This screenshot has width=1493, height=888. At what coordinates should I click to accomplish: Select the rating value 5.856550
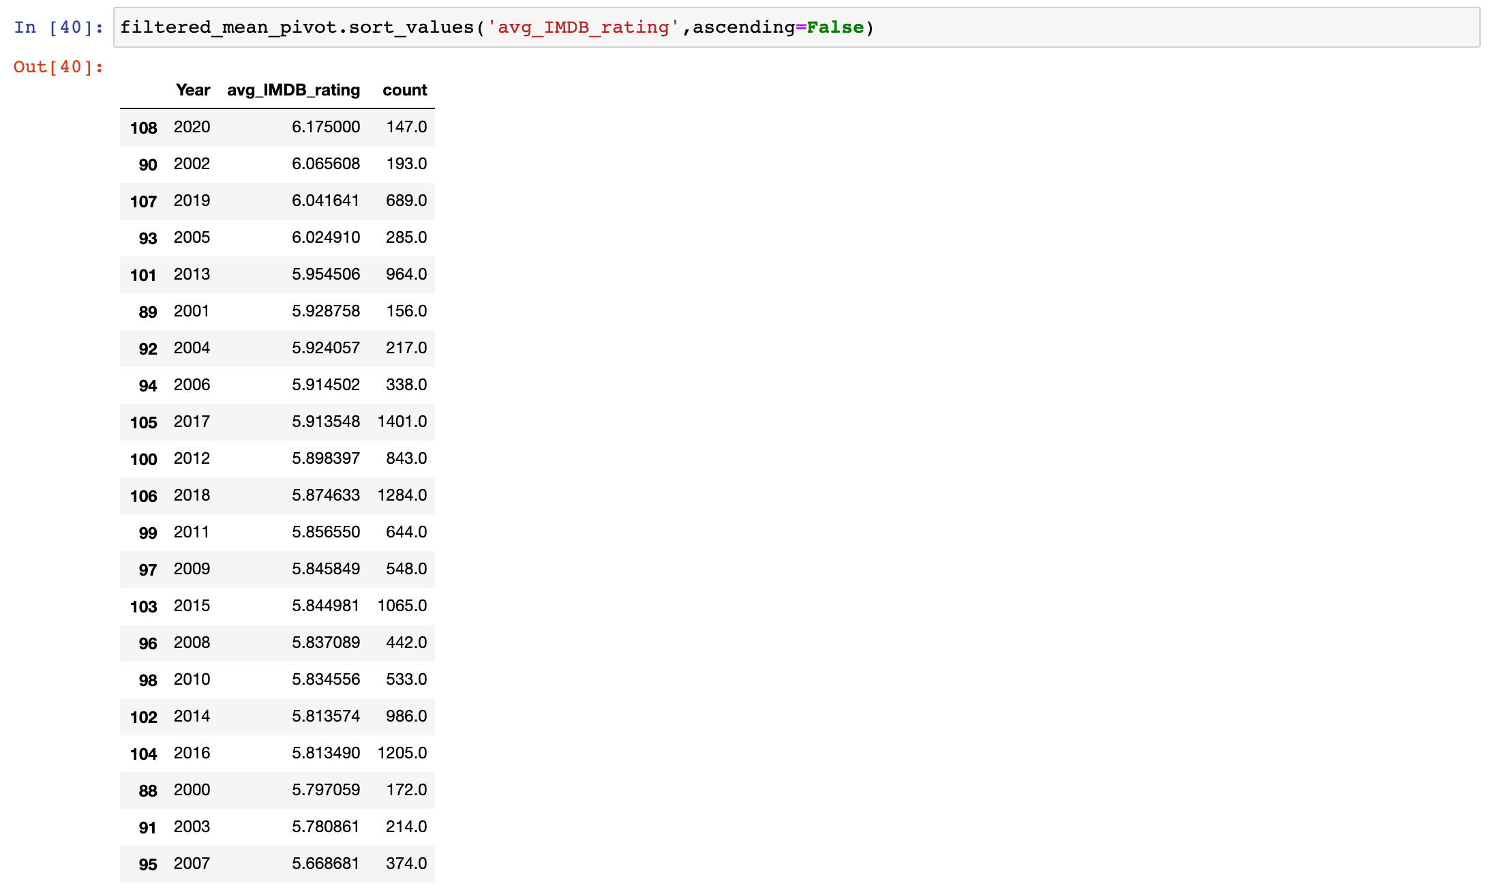click(x=326, y=532)
